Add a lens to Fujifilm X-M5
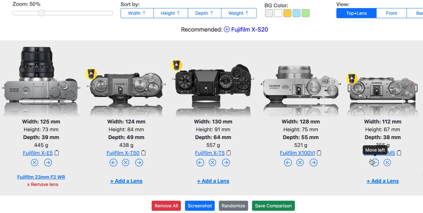The image size is (423, 213). pos(382,181)
